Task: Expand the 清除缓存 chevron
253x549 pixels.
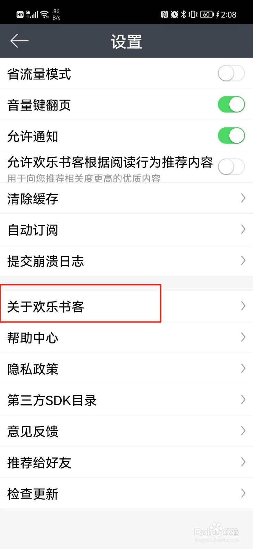Action: coord(243,198)
